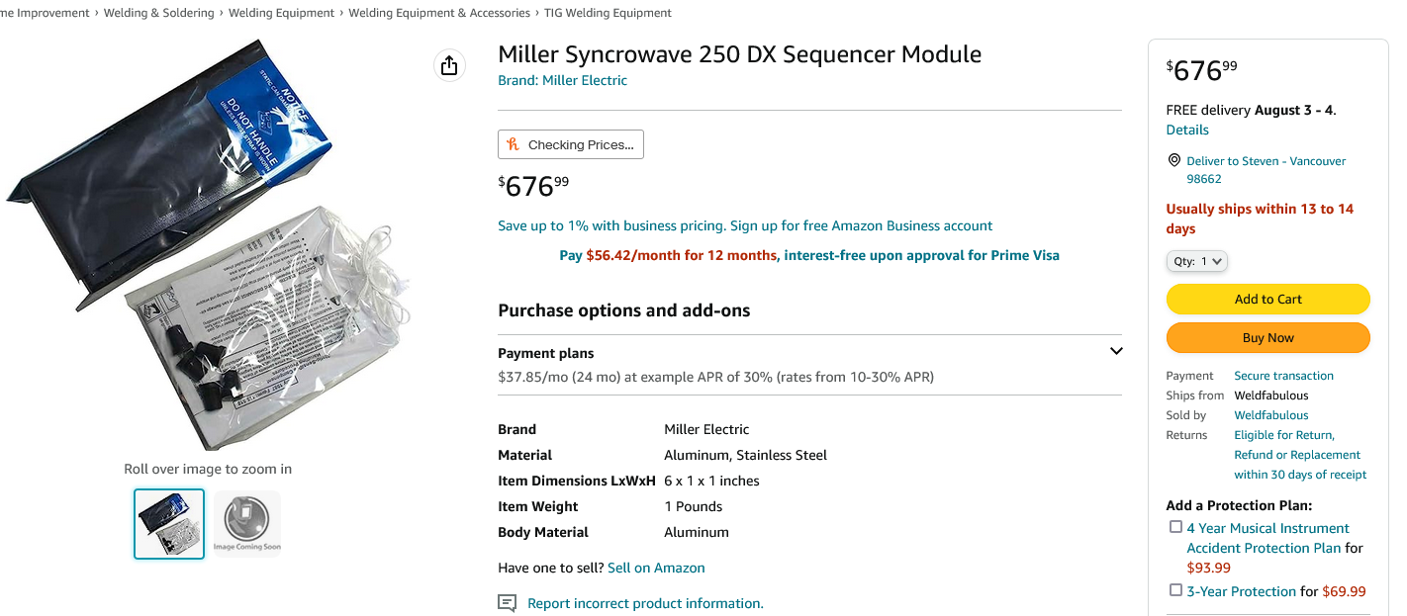Add the item to cart

click(x=1267, y=299)
